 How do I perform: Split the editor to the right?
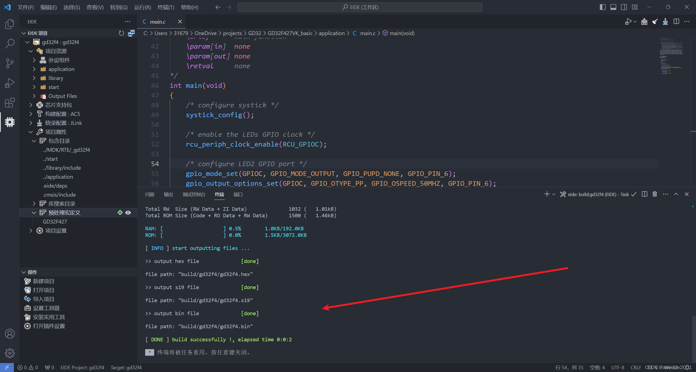(x=676, y=21)
